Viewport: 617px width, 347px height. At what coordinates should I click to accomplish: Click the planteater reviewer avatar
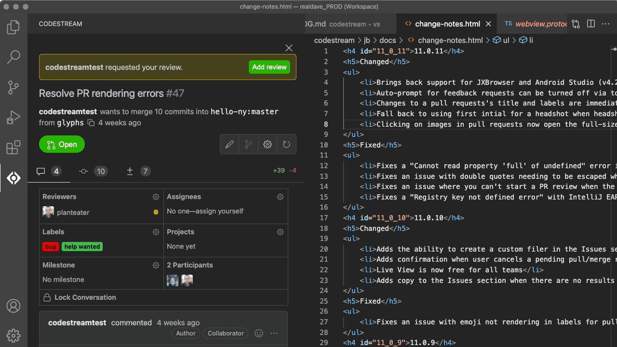point(48,212)
